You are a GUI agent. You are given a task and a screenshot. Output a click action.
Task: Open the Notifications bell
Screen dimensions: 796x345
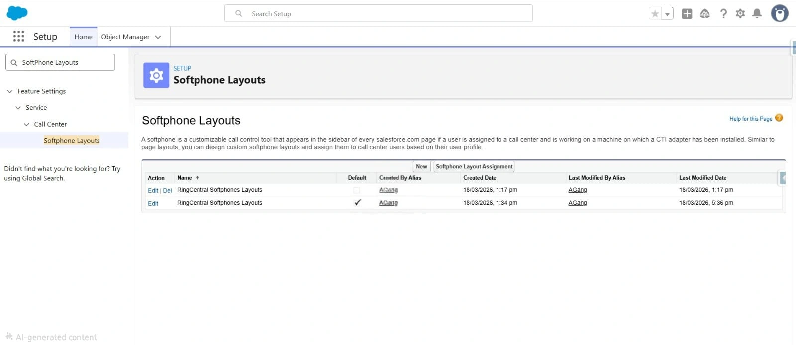pyautogui.click(x=757, y=14)
